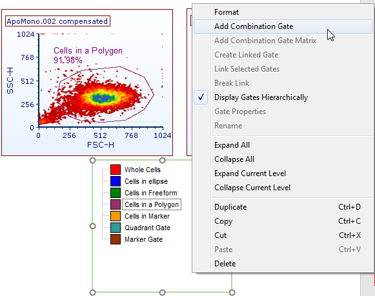
Task: Click the teal Quadrant Gate swatch
Action: (x=116, y=228)
